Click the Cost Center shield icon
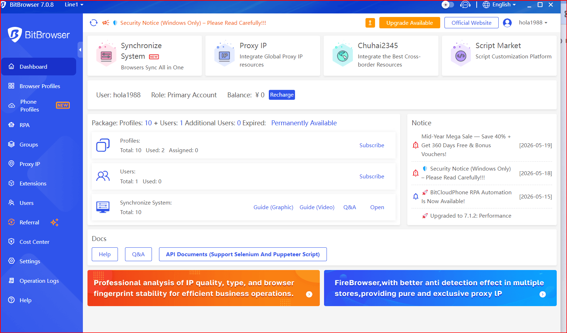Image resolution: width=567 pixels, height=333 pixels. pyautogui.click(x=11, y=242)
